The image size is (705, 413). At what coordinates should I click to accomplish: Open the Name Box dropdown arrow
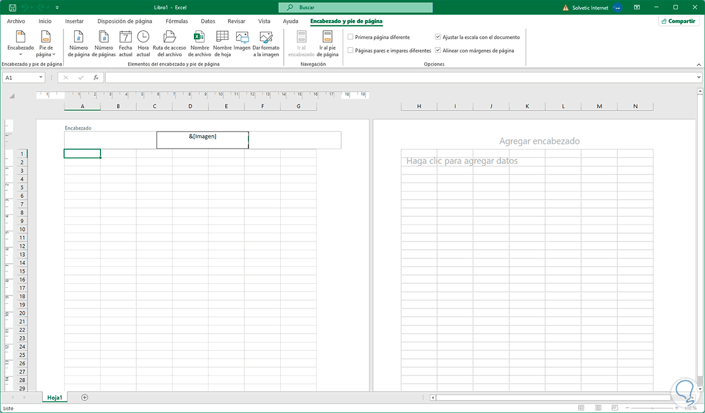[41, 78]
